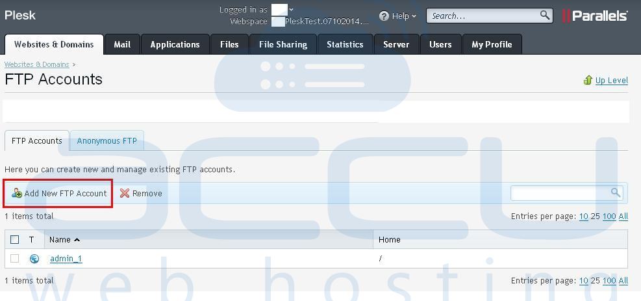Click the Parallels logo
The image size is (641, 301).
coord(595,16)
